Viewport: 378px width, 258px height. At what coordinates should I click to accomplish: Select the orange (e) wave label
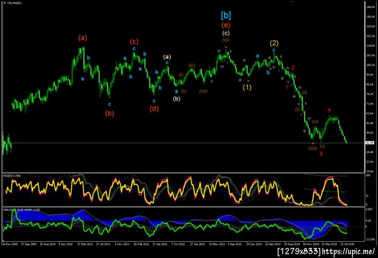coord(226,25)
